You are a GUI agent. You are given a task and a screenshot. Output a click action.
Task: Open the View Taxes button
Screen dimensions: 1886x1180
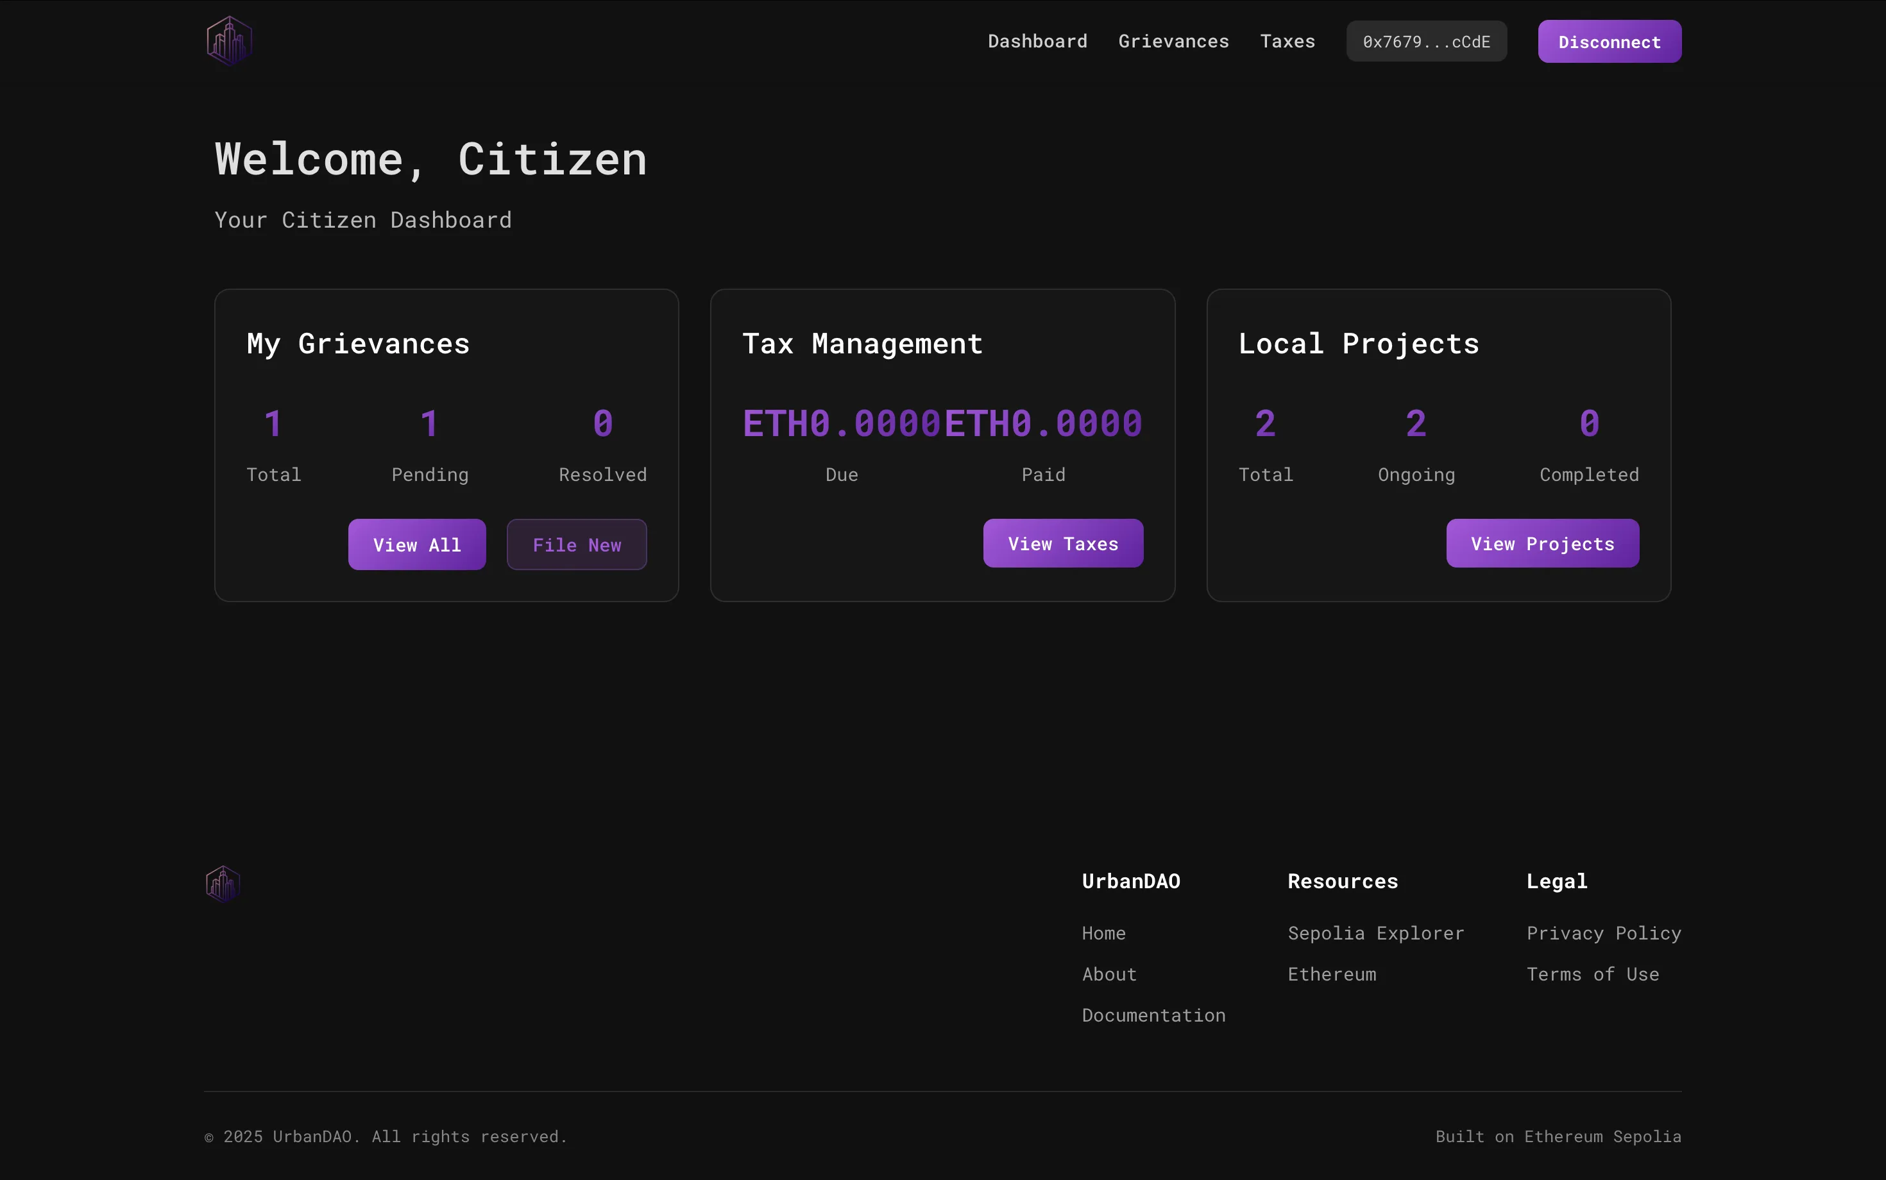click(1062, 544)
